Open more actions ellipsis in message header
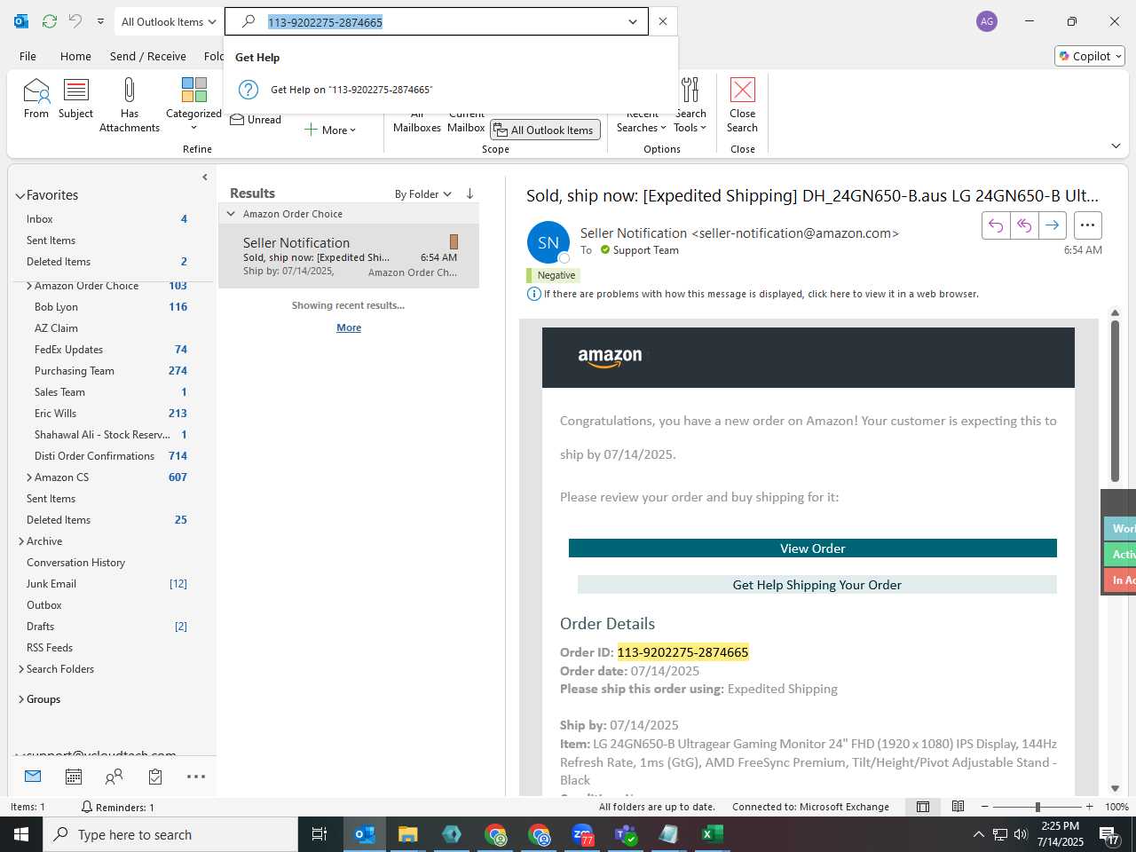Image resolution: width=1136 pixels, height=852 pixels. [1087, 225]
